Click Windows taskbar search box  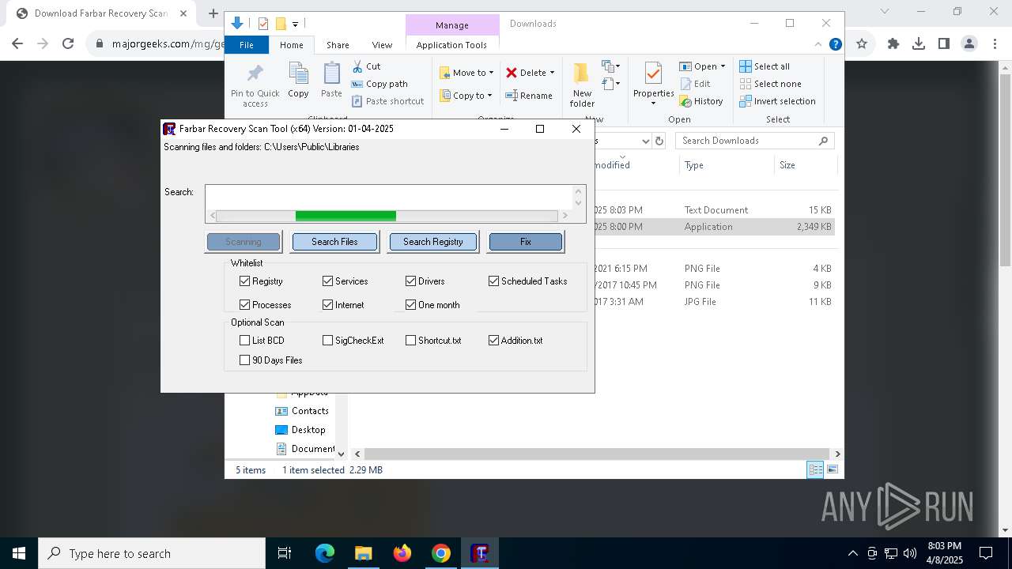[x=152, y=553]
